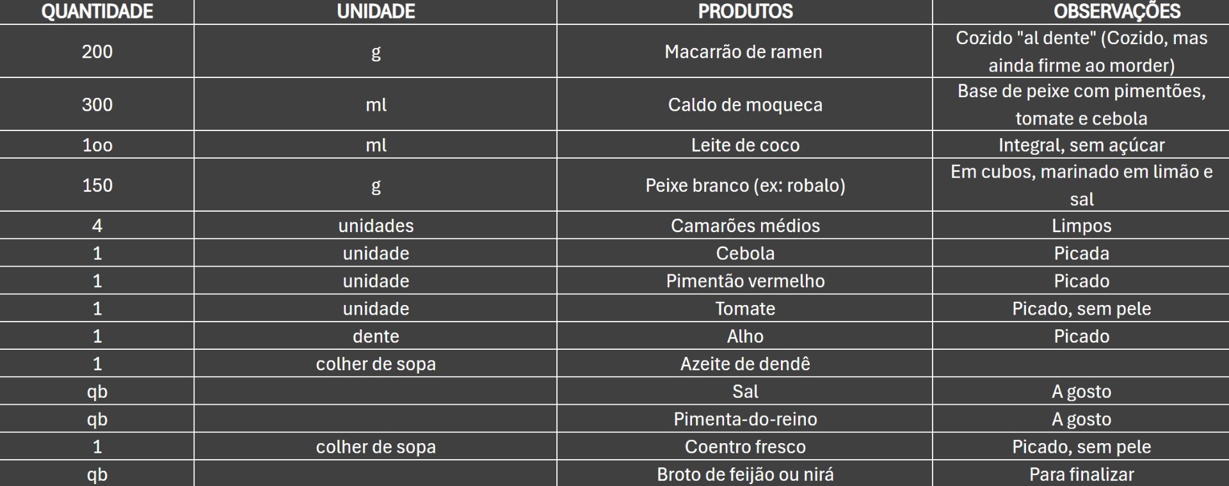
Task: Select the dente unit cell
Action: click(x=376, y=336)
